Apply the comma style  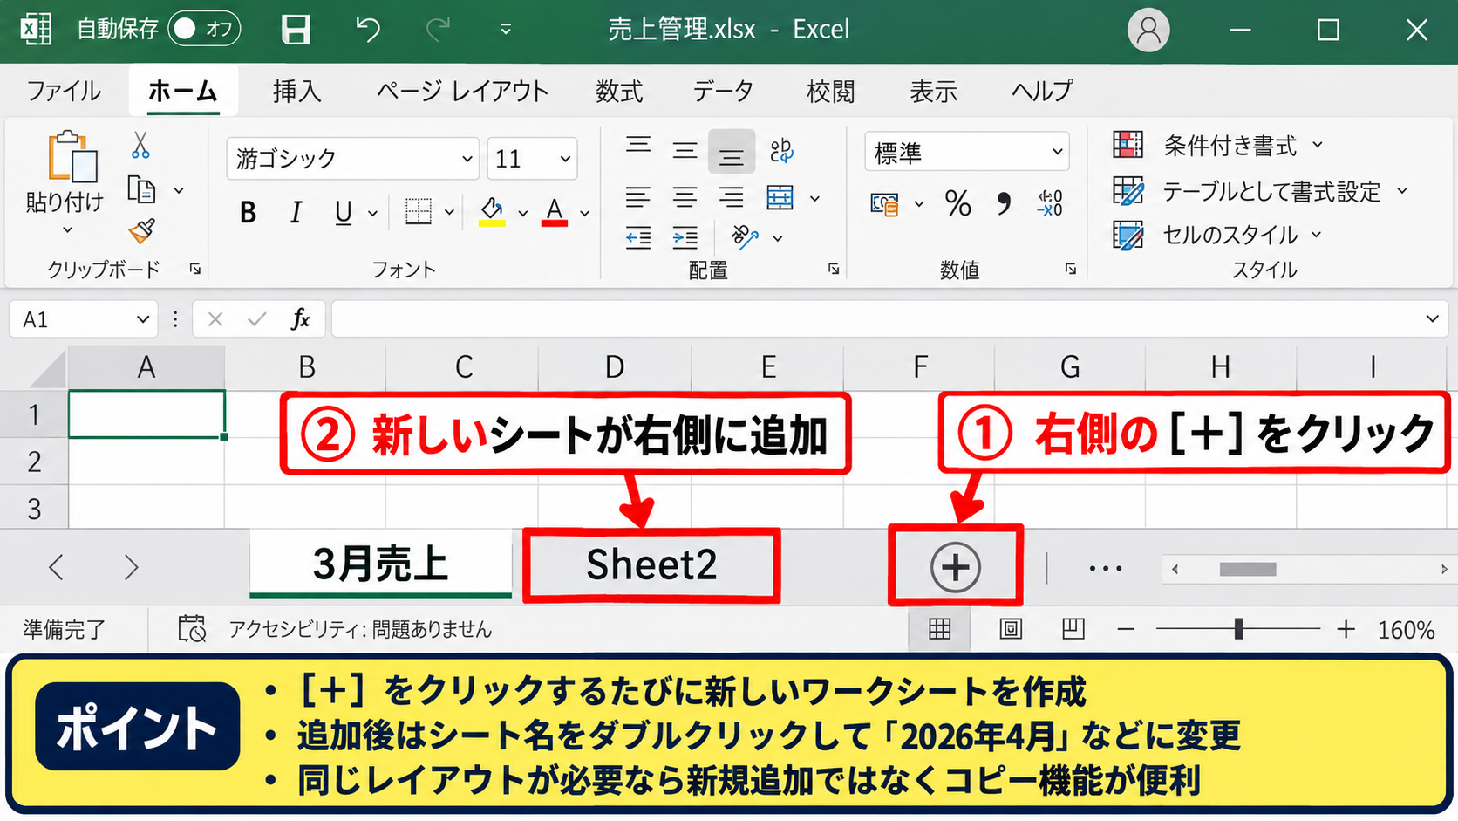click(1004, 204)
